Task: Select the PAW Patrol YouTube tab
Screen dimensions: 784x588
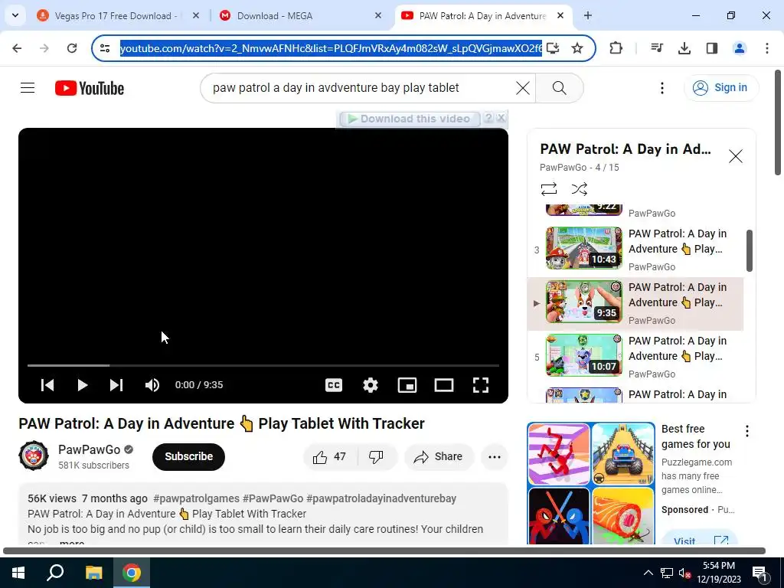Action: point(482,16)
